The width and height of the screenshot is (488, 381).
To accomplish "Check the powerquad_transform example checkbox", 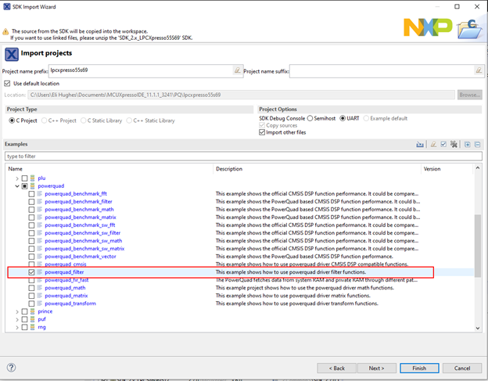I will coord(31,304).
